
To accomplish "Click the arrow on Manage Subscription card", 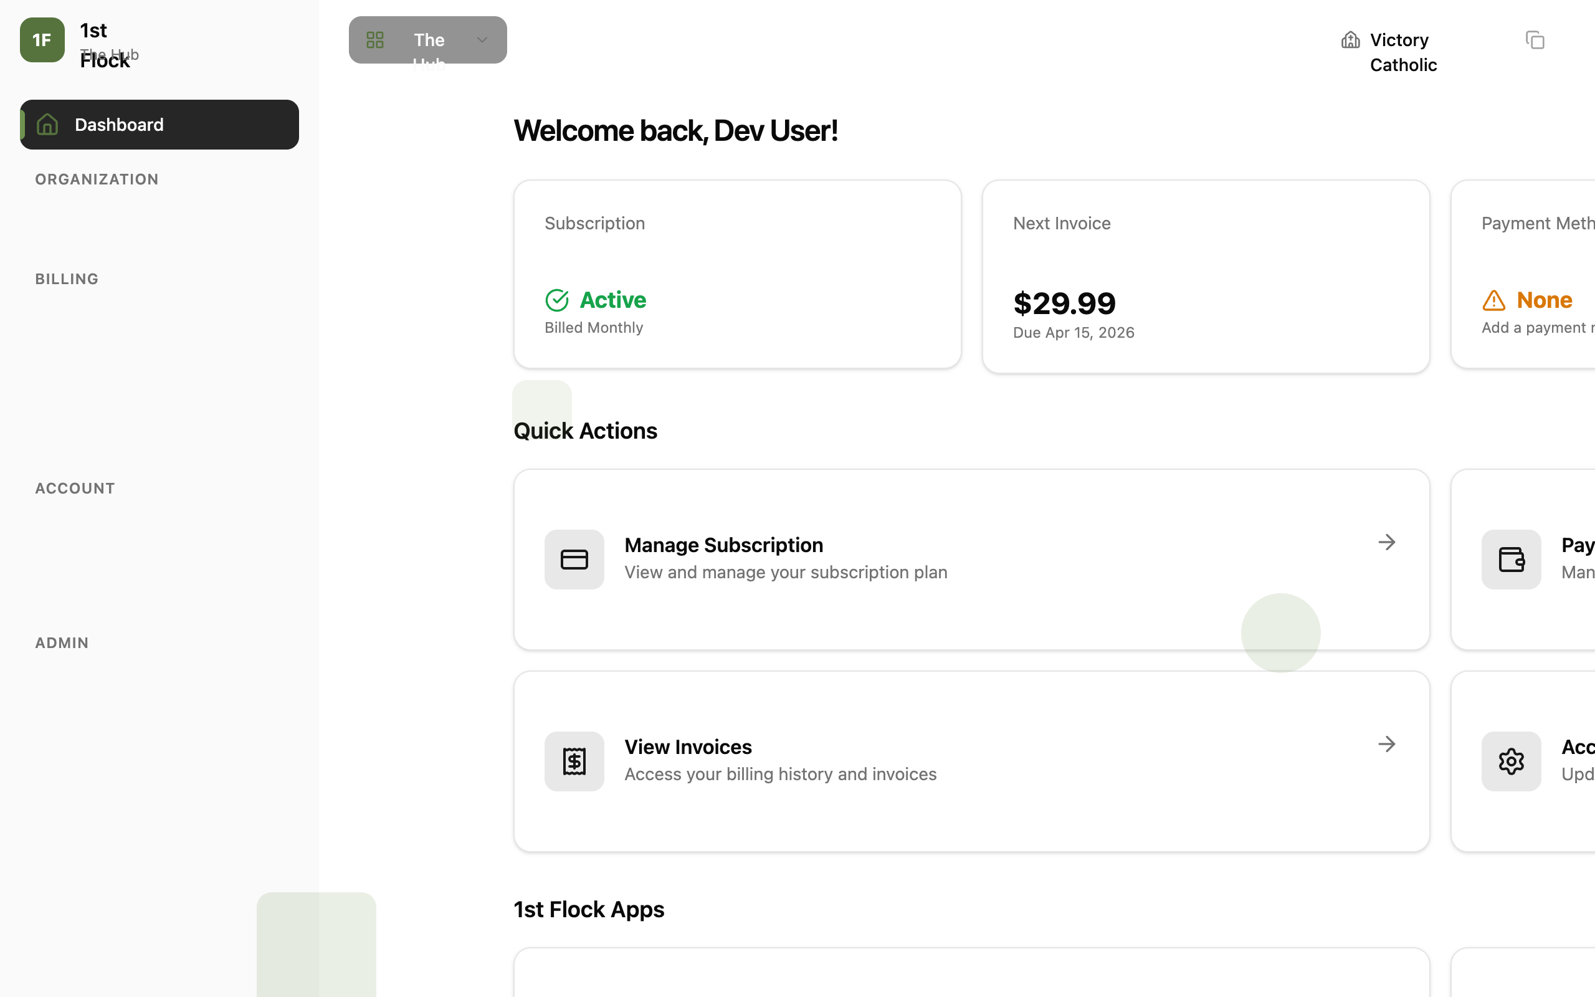I will click(1387, 542).
